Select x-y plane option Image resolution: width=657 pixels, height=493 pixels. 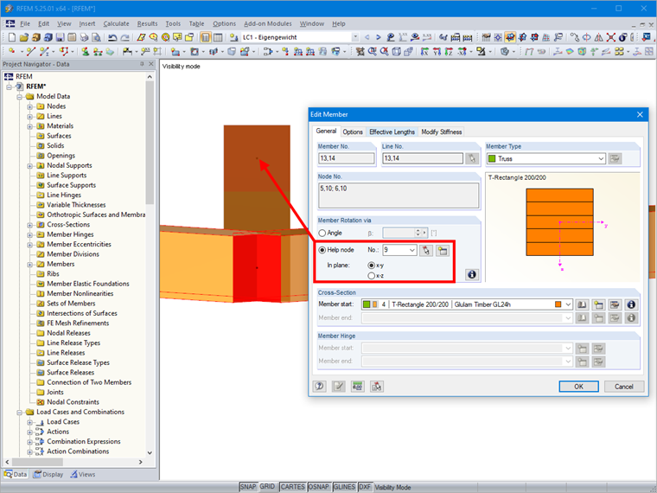[371, 266]
